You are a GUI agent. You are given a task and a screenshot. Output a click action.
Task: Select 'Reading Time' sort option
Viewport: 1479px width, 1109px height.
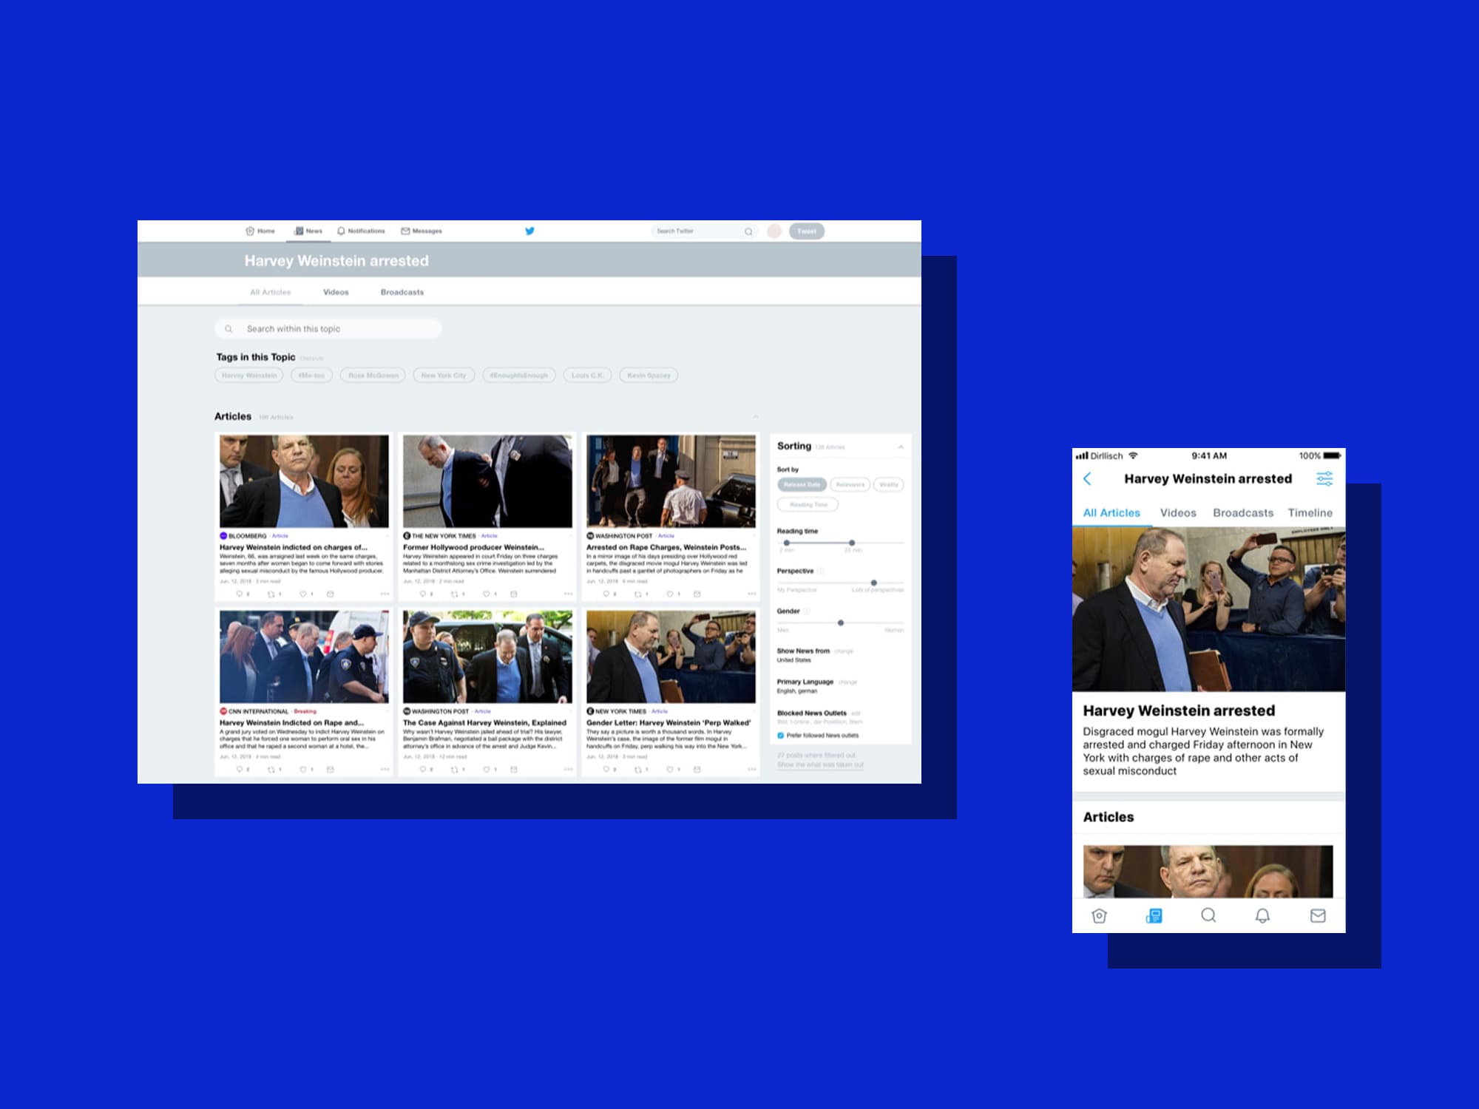click(x=808, y=504)
